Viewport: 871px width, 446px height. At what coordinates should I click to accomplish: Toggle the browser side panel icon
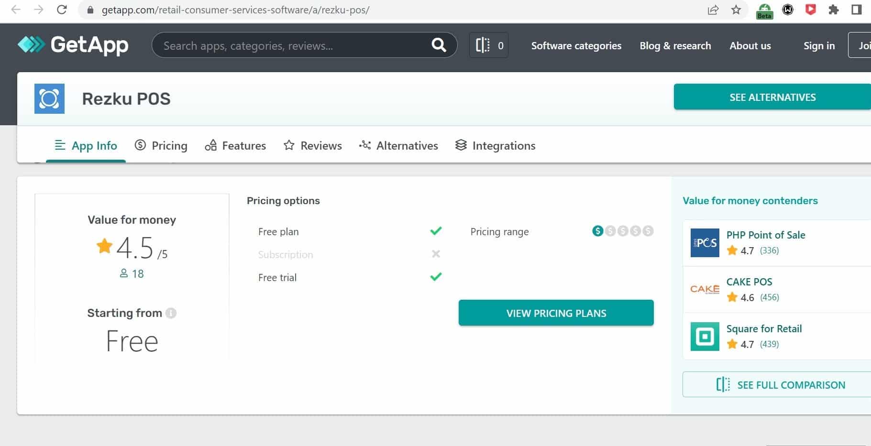click(857, 10)
